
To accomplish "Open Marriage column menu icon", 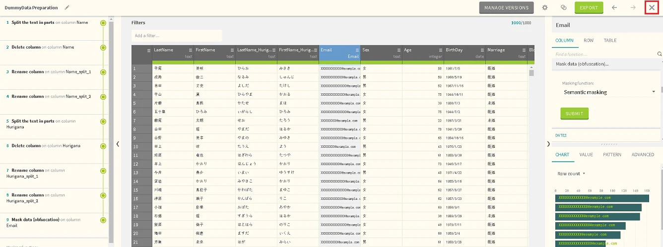I will coord(524,50).
